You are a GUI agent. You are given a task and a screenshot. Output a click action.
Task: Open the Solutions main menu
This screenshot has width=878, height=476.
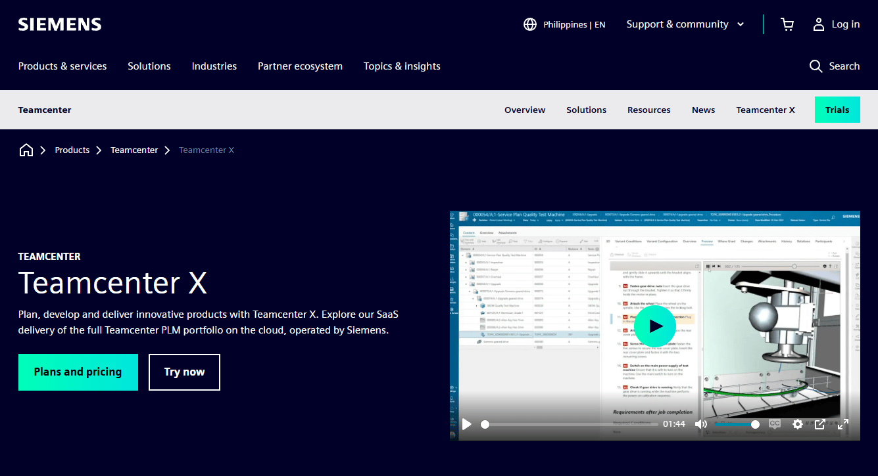click(x=149, y=66)
